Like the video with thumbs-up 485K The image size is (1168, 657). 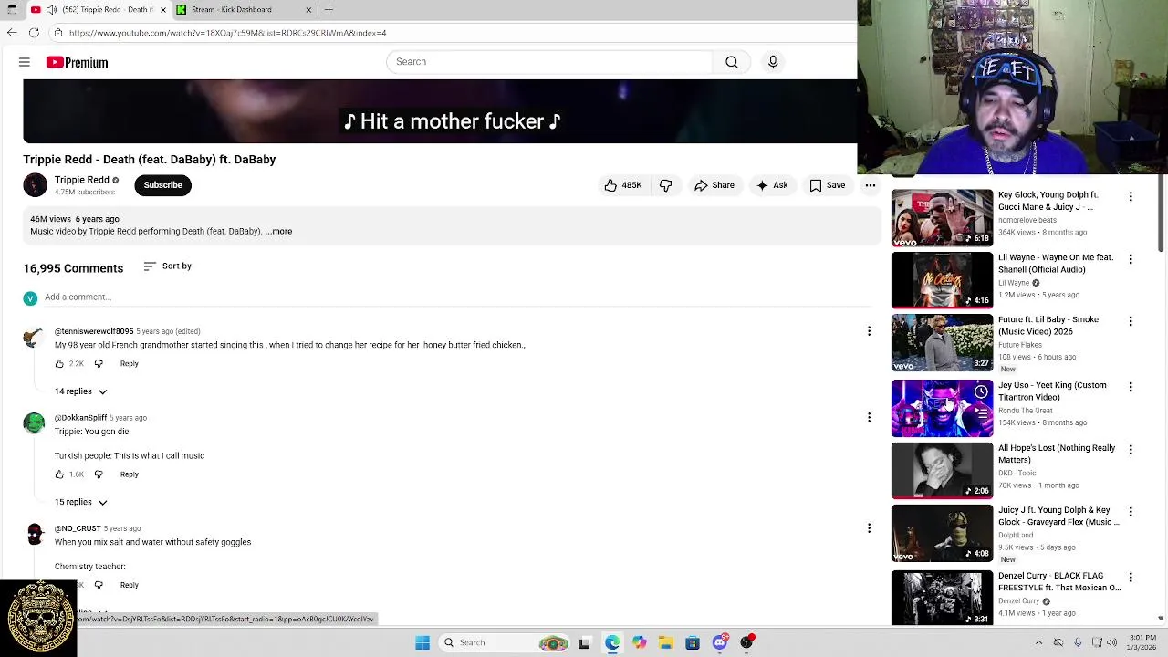tap(622, 185)
